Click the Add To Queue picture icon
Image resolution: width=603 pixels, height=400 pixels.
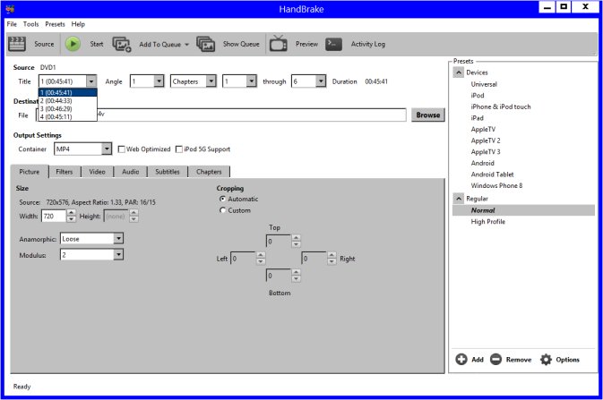pyautogui.click(x=122, y=44)
